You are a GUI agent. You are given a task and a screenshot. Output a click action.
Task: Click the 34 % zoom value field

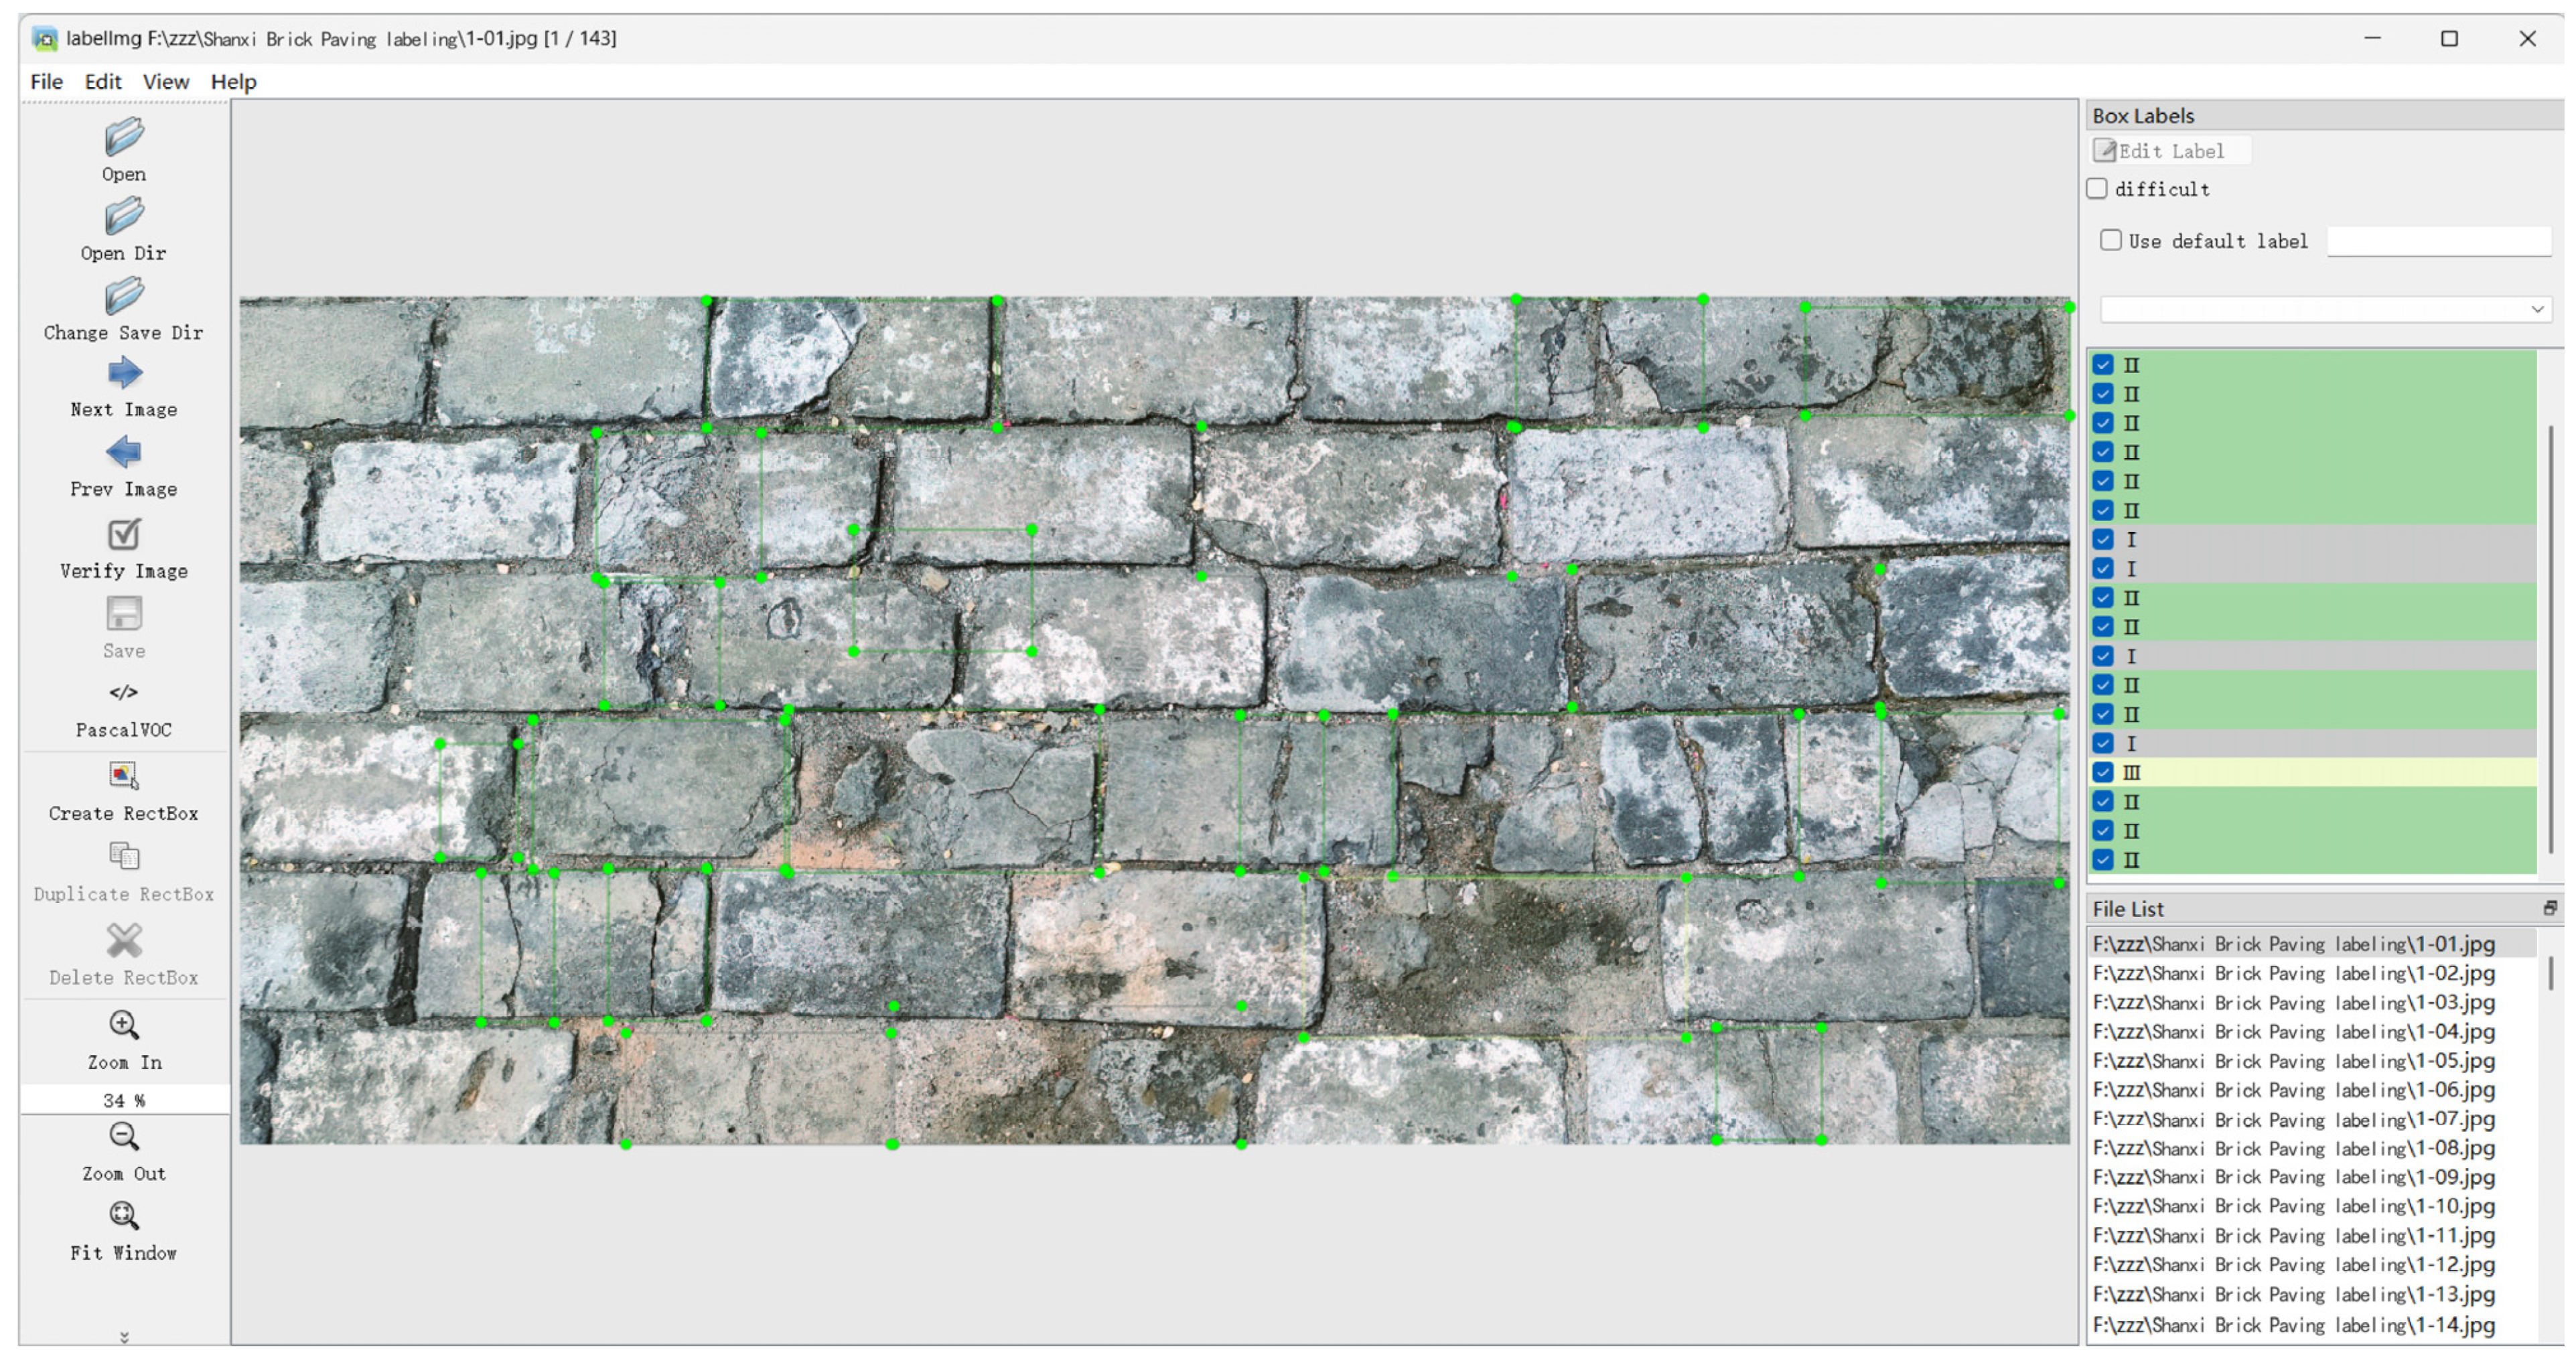pyautogui.click(x=124, y=1100)
